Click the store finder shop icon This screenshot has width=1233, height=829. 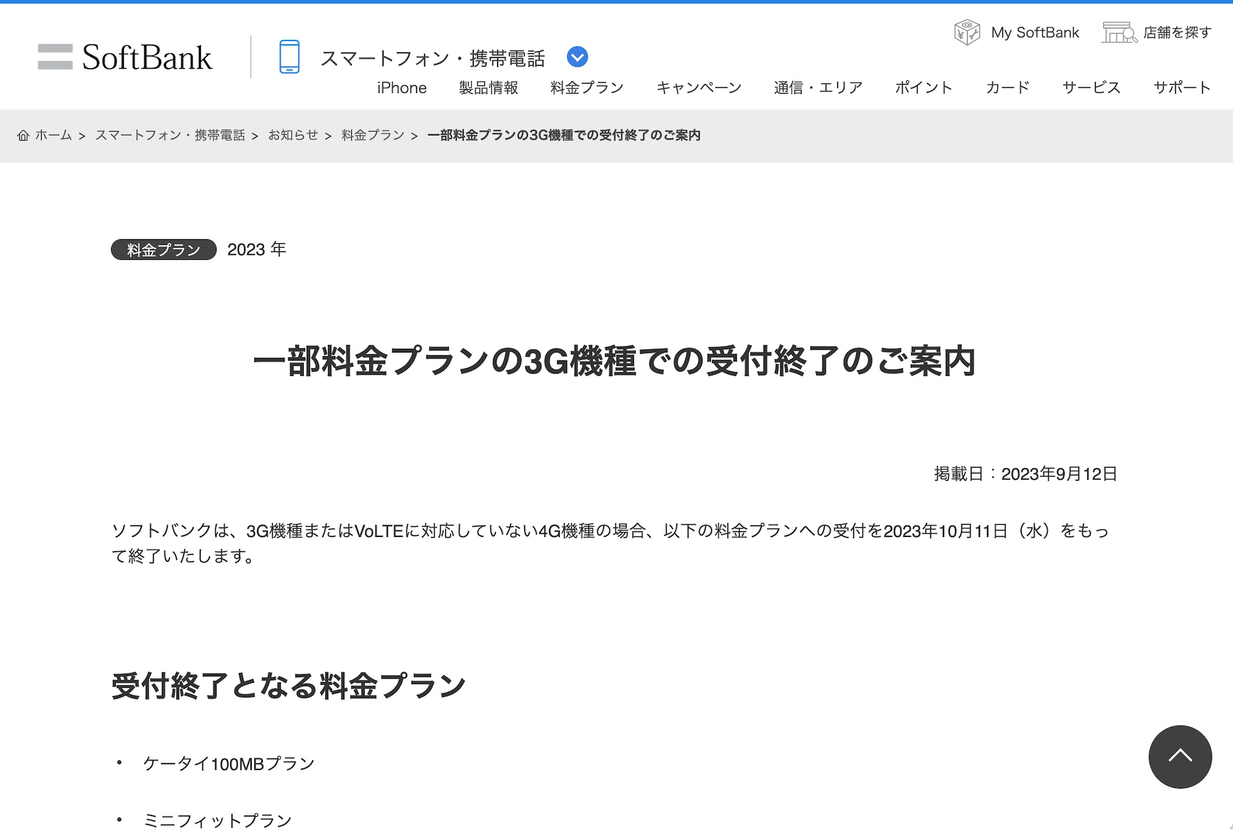[x=1119, y=32]
